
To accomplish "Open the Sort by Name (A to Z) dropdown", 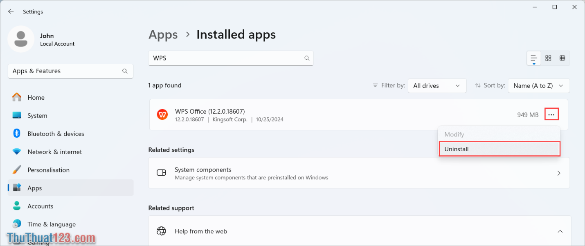I will tap(539, 86).
